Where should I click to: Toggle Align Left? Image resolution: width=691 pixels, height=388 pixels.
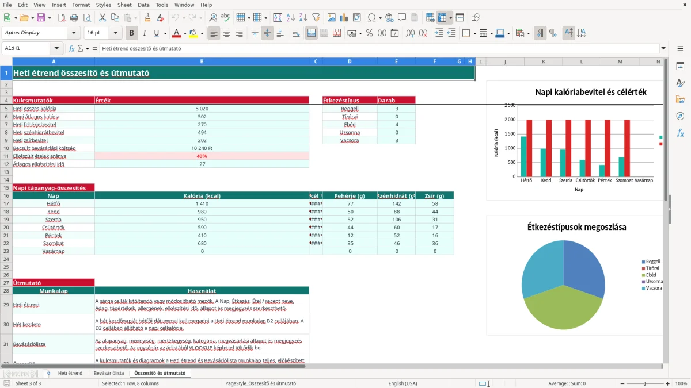(x=214, y=33)
